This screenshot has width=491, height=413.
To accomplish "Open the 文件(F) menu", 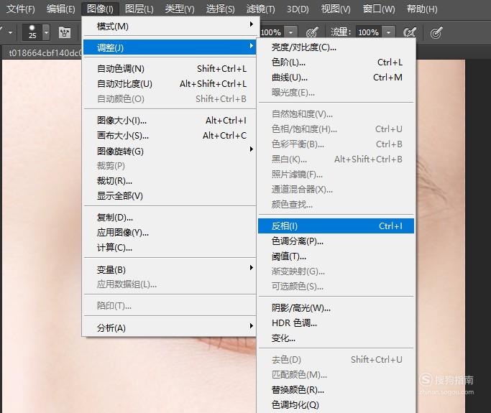I will pyautogui.click(x=21, y=9).
